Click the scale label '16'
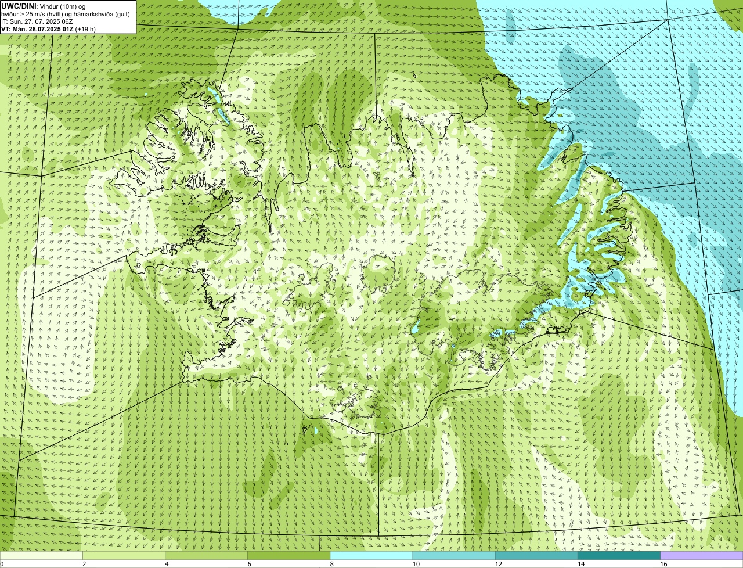Viewport: 743px width, 568px height. coord(663,564)
